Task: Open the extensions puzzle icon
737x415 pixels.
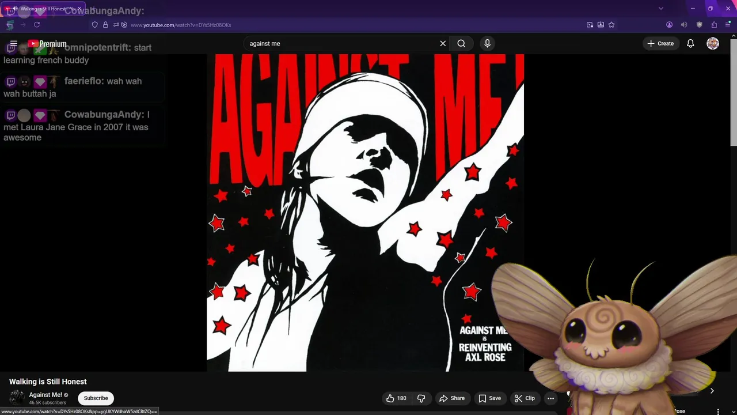Action: (x=714, y=25)
